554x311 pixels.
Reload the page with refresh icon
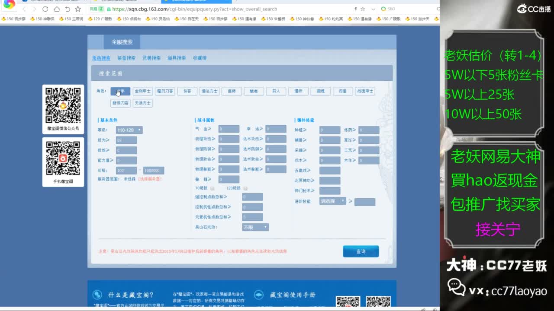[x=45, y=9]
